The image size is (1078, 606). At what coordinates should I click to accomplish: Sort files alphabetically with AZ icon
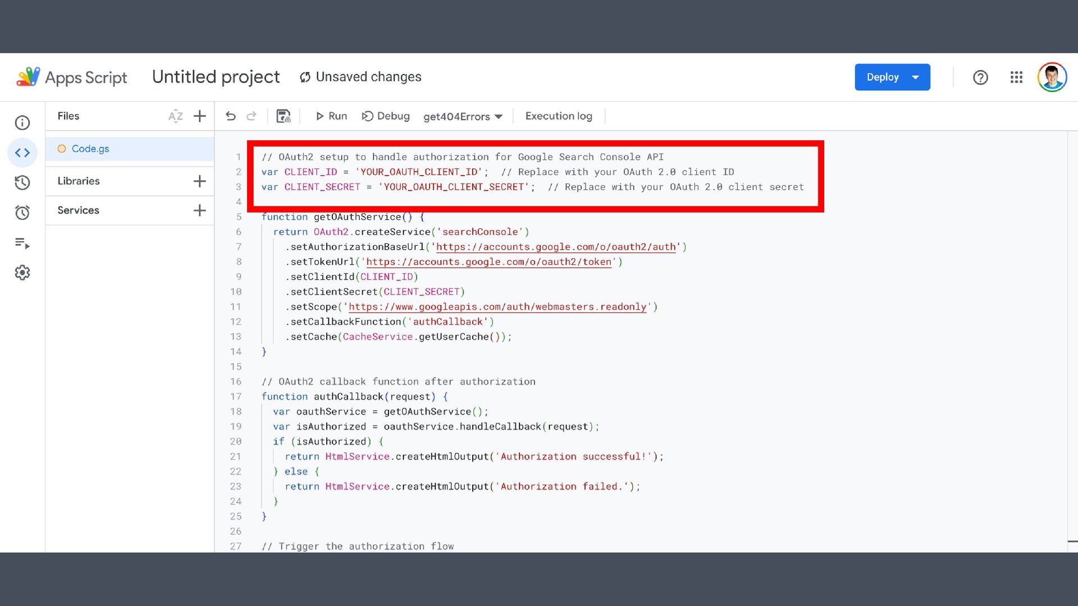coord(175,116)
